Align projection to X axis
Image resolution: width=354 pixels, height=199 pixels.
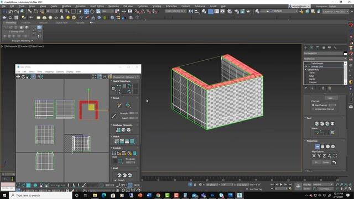click(314, 156)
